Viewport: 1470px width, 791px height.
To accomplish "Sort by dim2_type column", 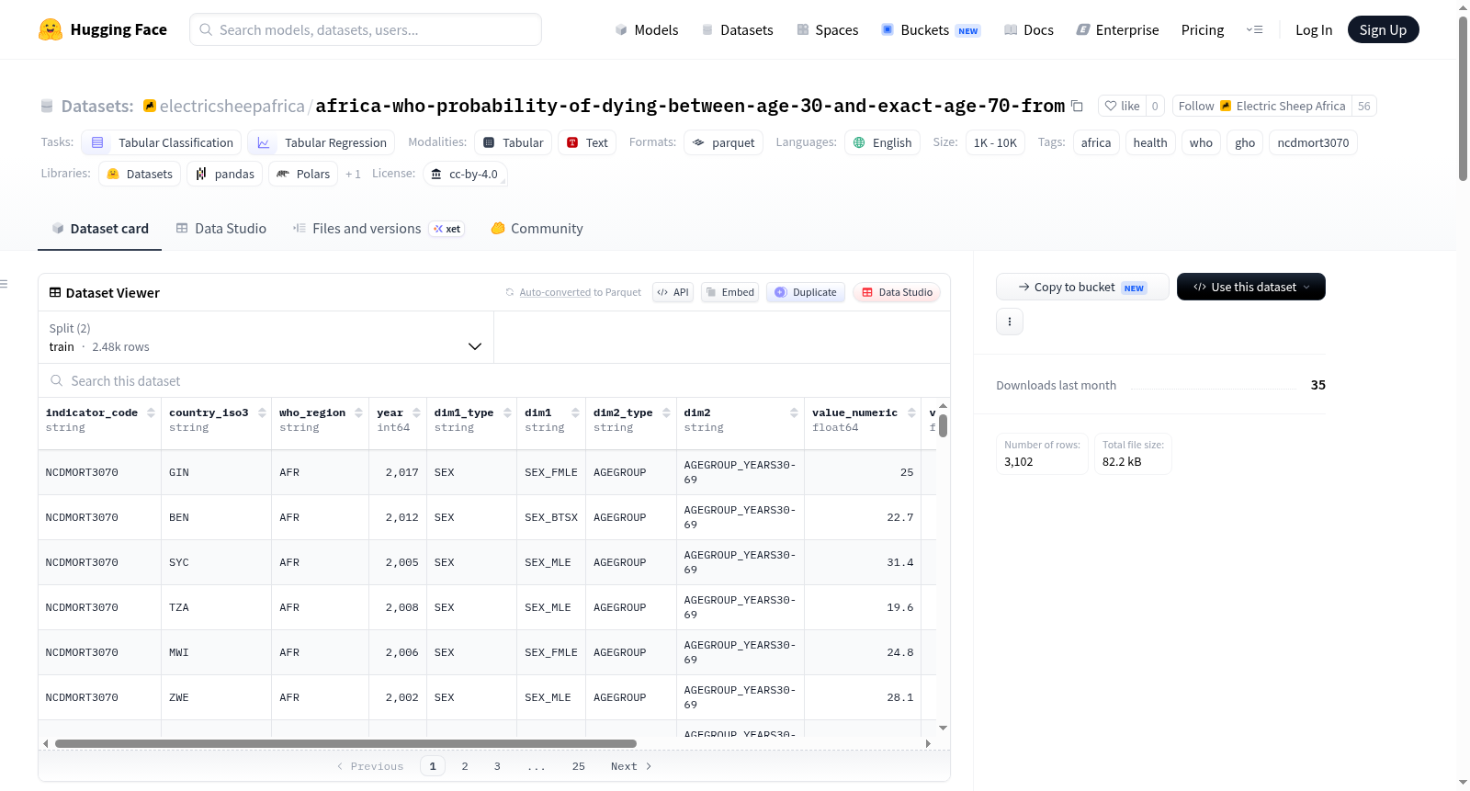I will click(x=666, y=413).
